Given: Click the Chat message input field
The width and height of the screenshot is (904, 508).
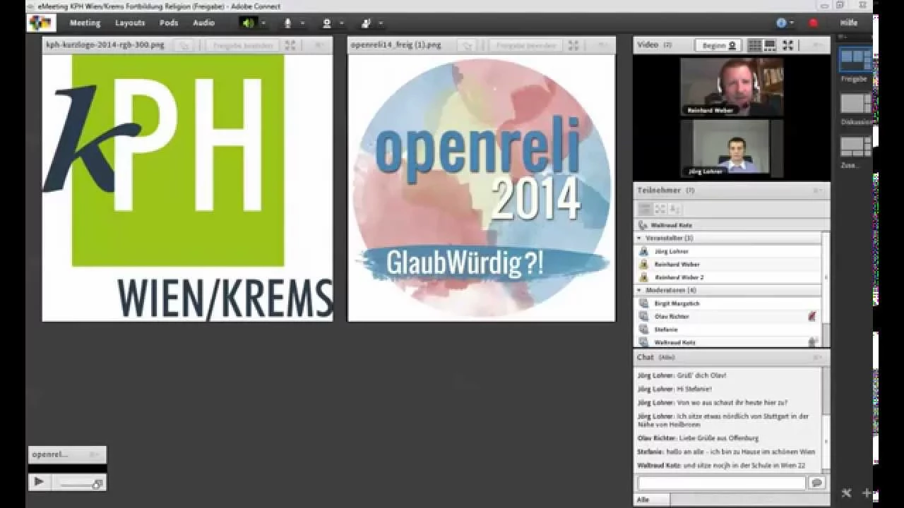Looking at the screenshot, I should coord(721,483).
